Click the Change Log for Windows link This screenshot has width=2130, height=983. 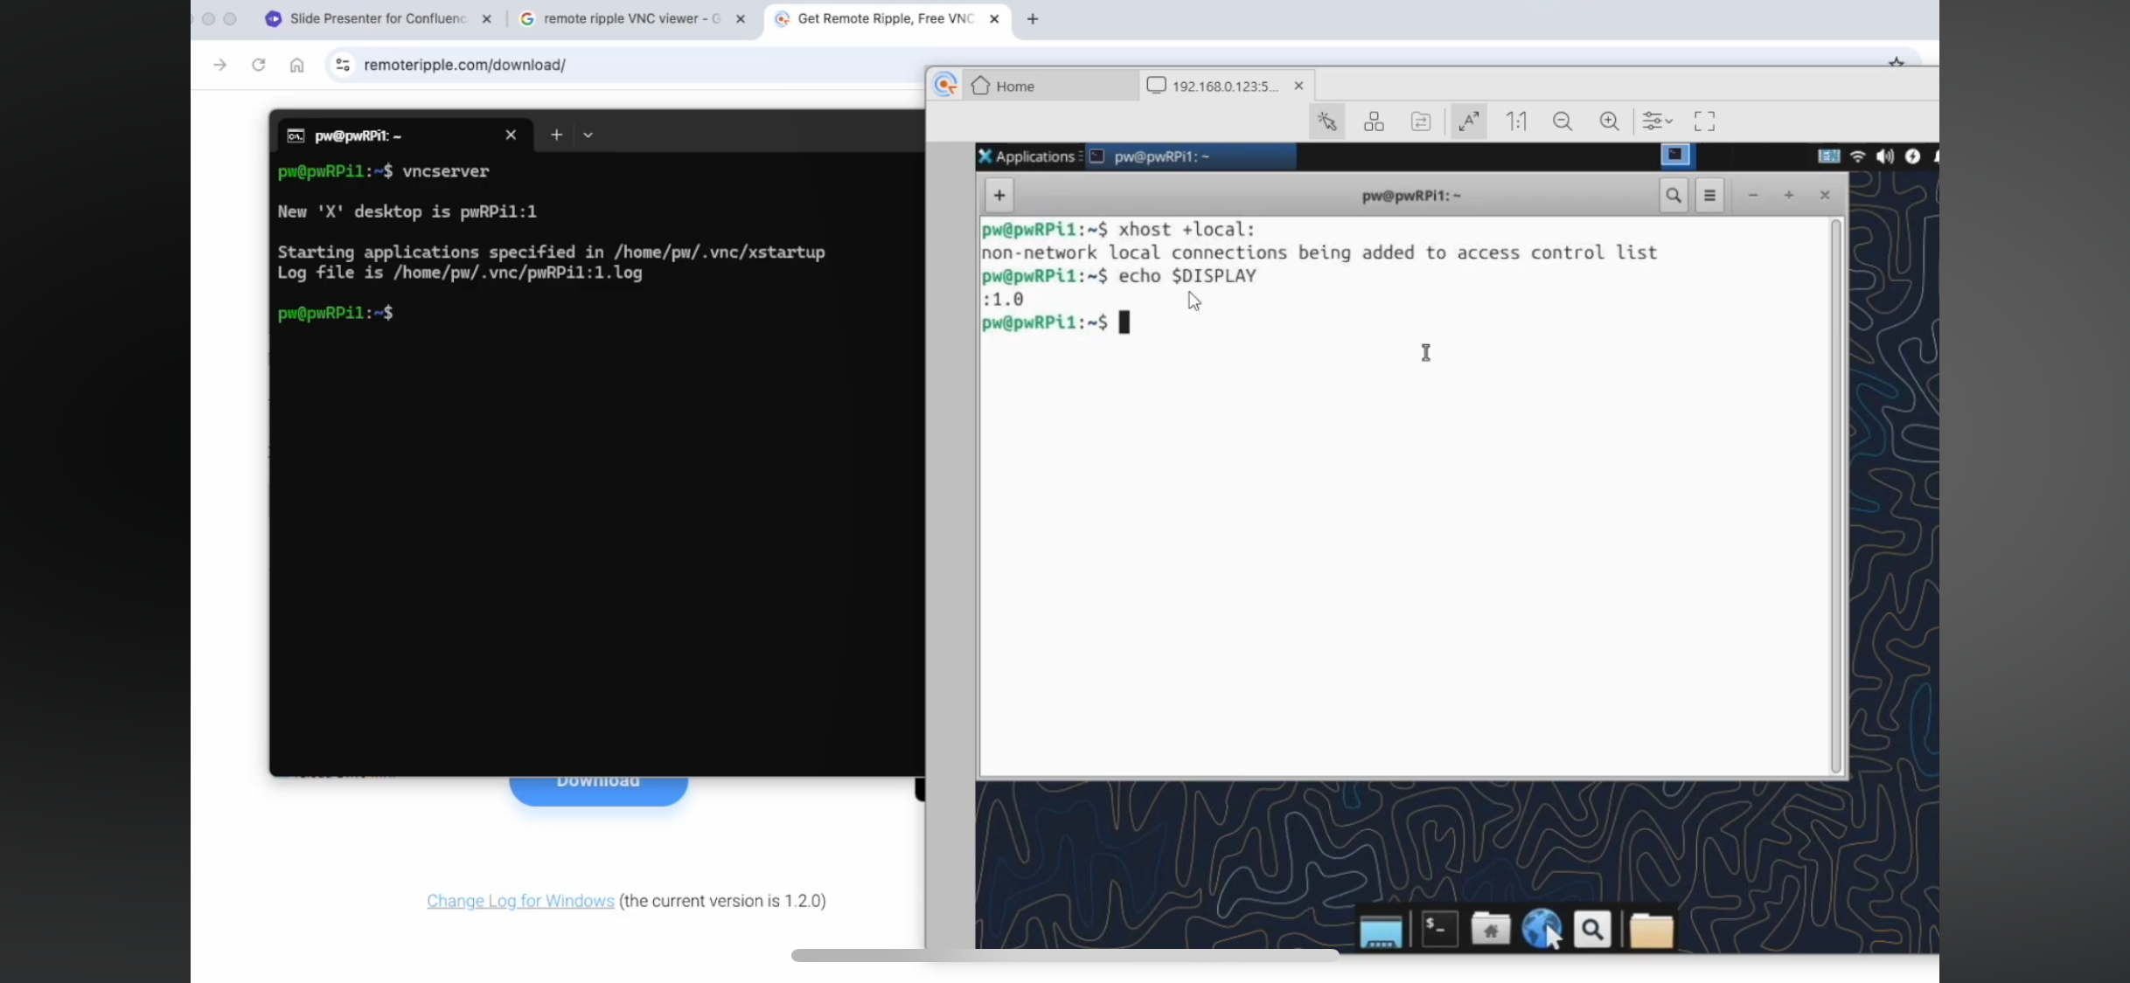(520, 901)
